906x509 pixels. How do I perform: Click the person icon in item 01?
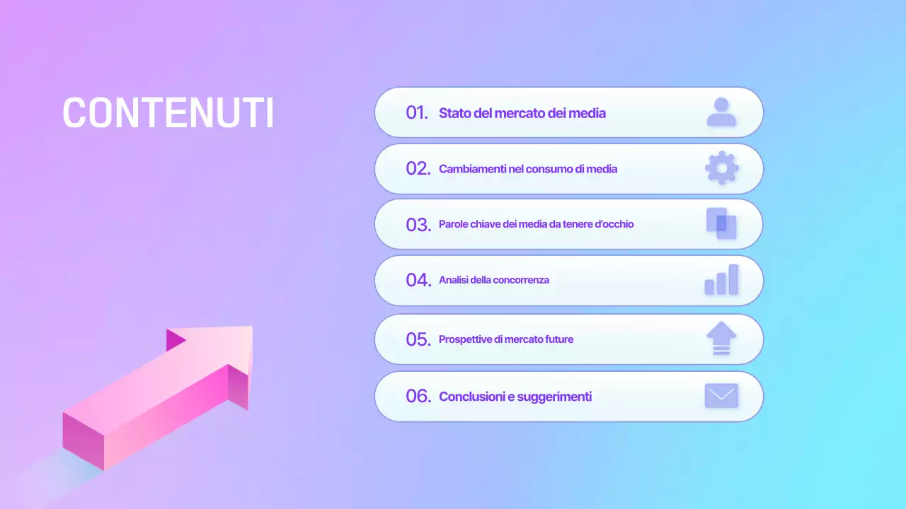721,112
